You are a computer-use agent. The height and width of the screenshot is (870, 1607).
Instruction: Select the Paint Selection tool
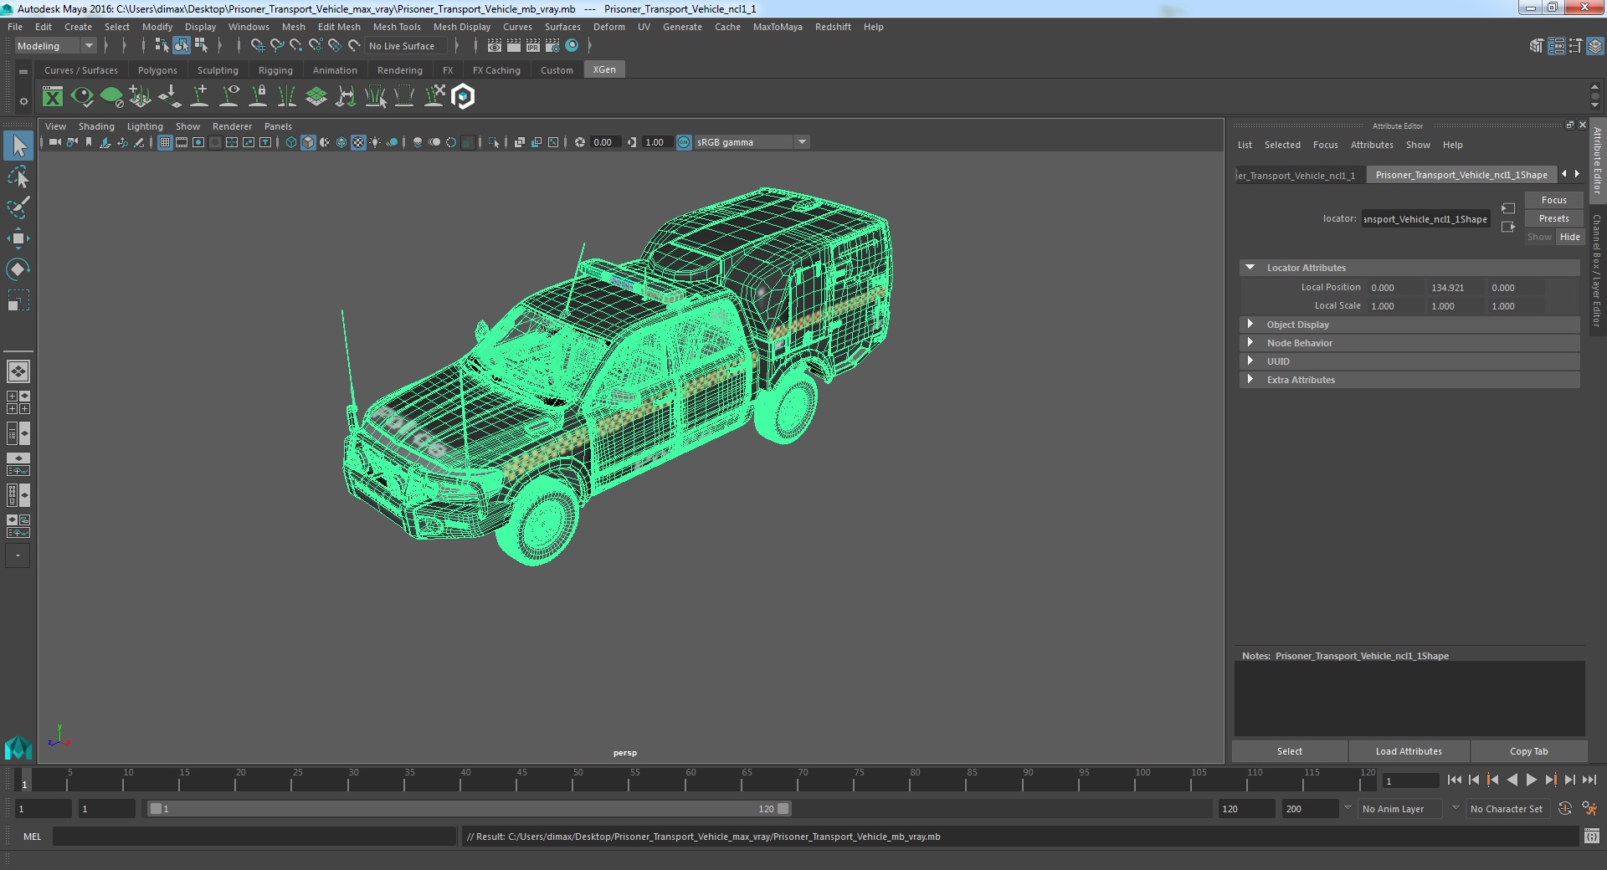click(18, 207)
